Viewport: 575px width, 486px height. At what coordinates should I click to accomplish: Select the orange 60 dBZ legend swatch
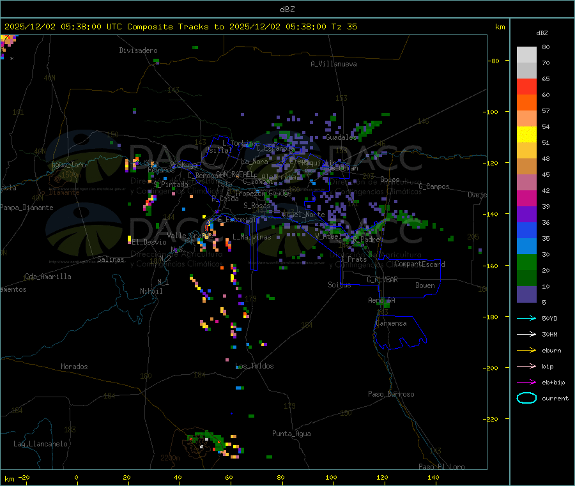click(526, 103)
